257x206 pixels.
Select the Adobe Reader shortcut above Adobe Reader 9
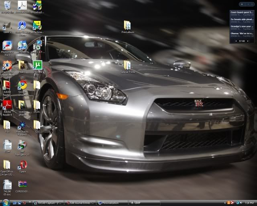coord(7,89)
